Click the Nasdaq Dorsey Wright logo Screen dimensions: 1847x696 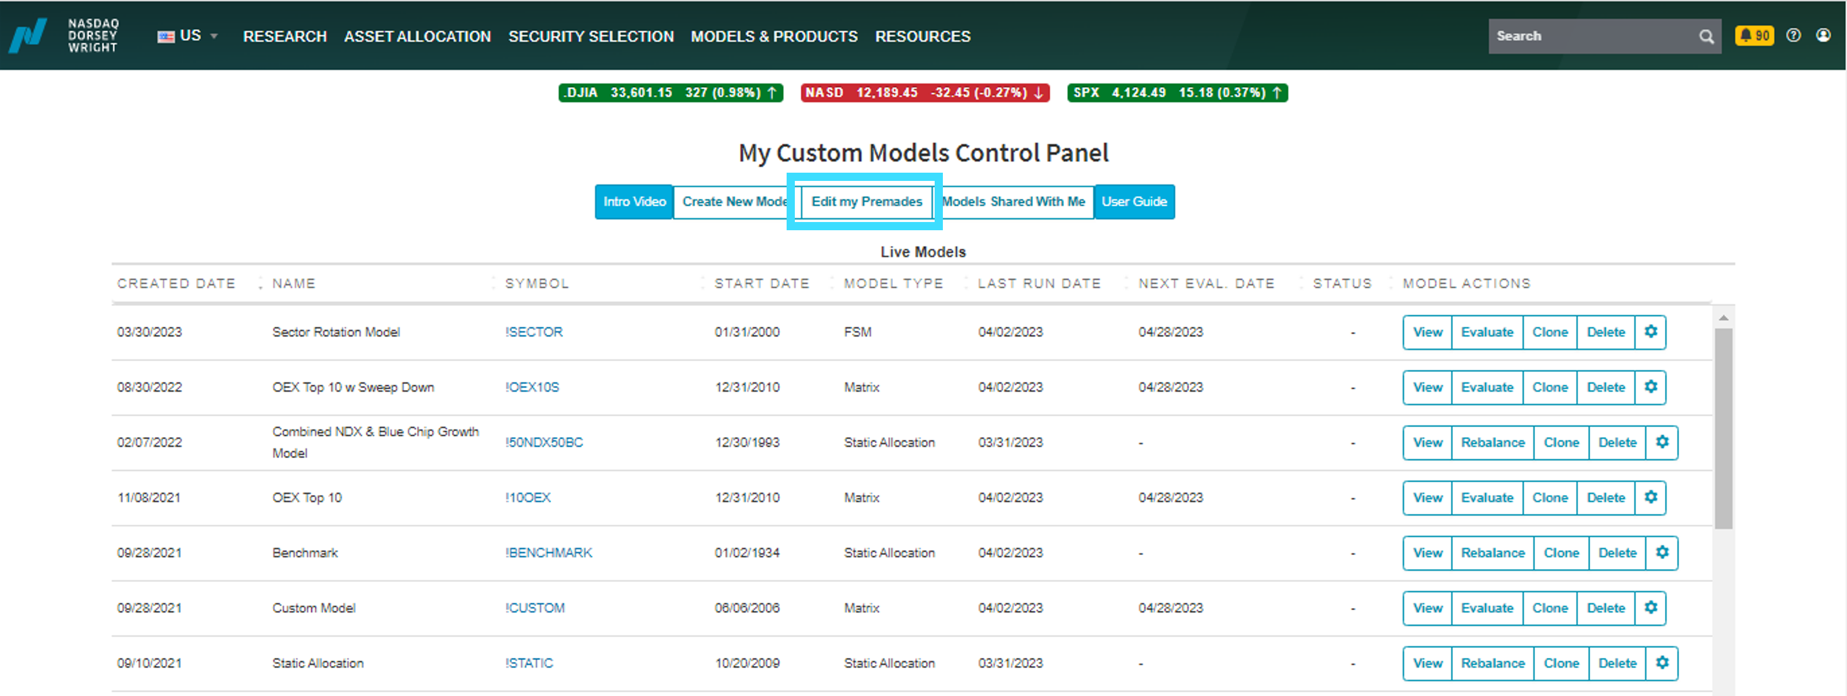(64, 35)
